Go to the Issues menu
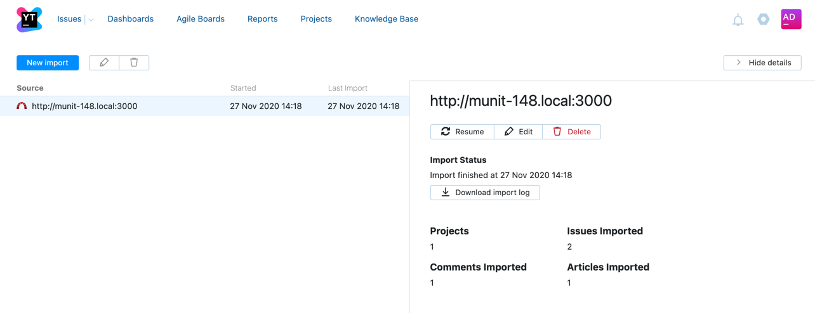 click(x=69, y=19)
